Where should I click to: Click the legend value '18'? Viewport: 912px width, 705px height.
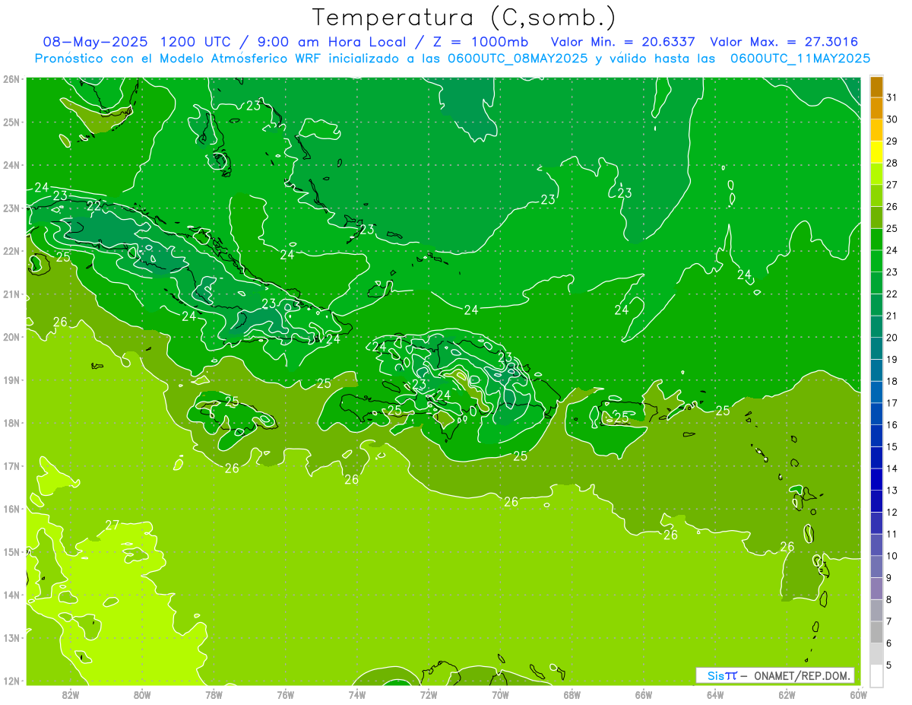tap(891, 381)
